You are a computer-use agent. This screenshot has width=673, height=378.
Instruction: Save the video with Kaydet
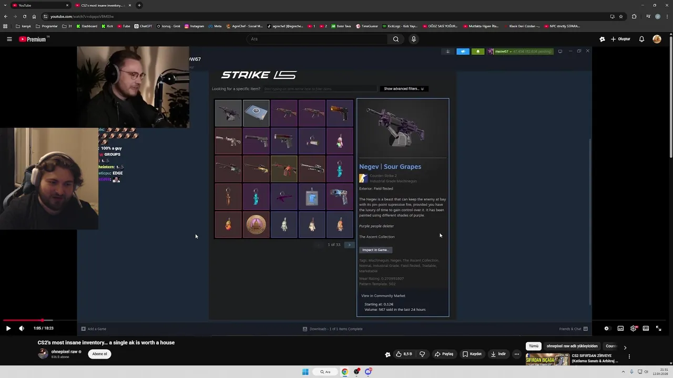click(472, 354)
